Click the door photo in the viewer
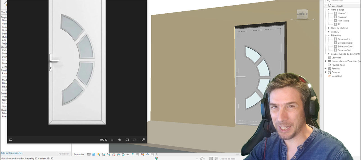361x160 pixels. (x=77, y=62)
